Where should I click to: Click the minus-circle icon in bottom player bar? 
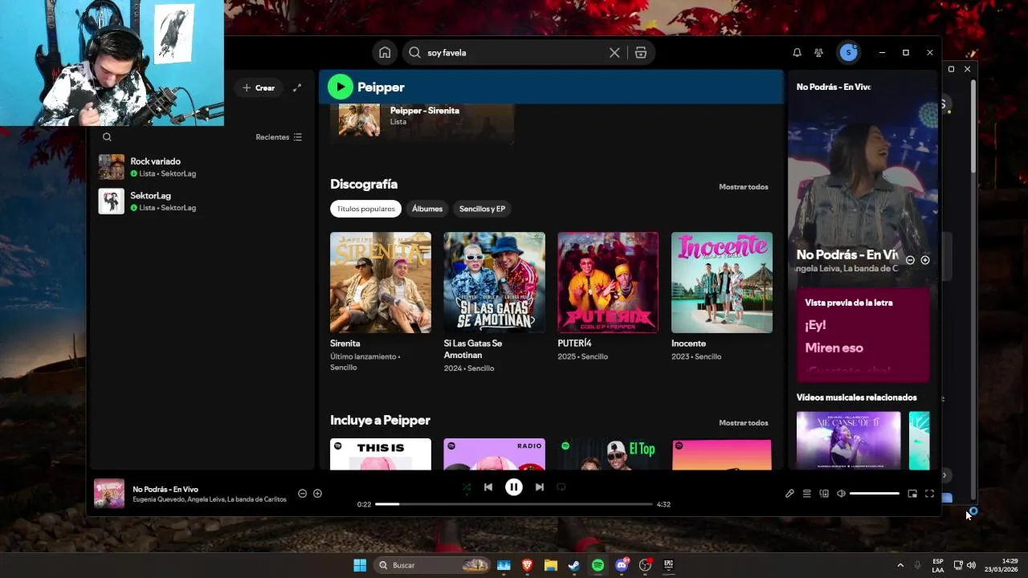tap(303, 494)
